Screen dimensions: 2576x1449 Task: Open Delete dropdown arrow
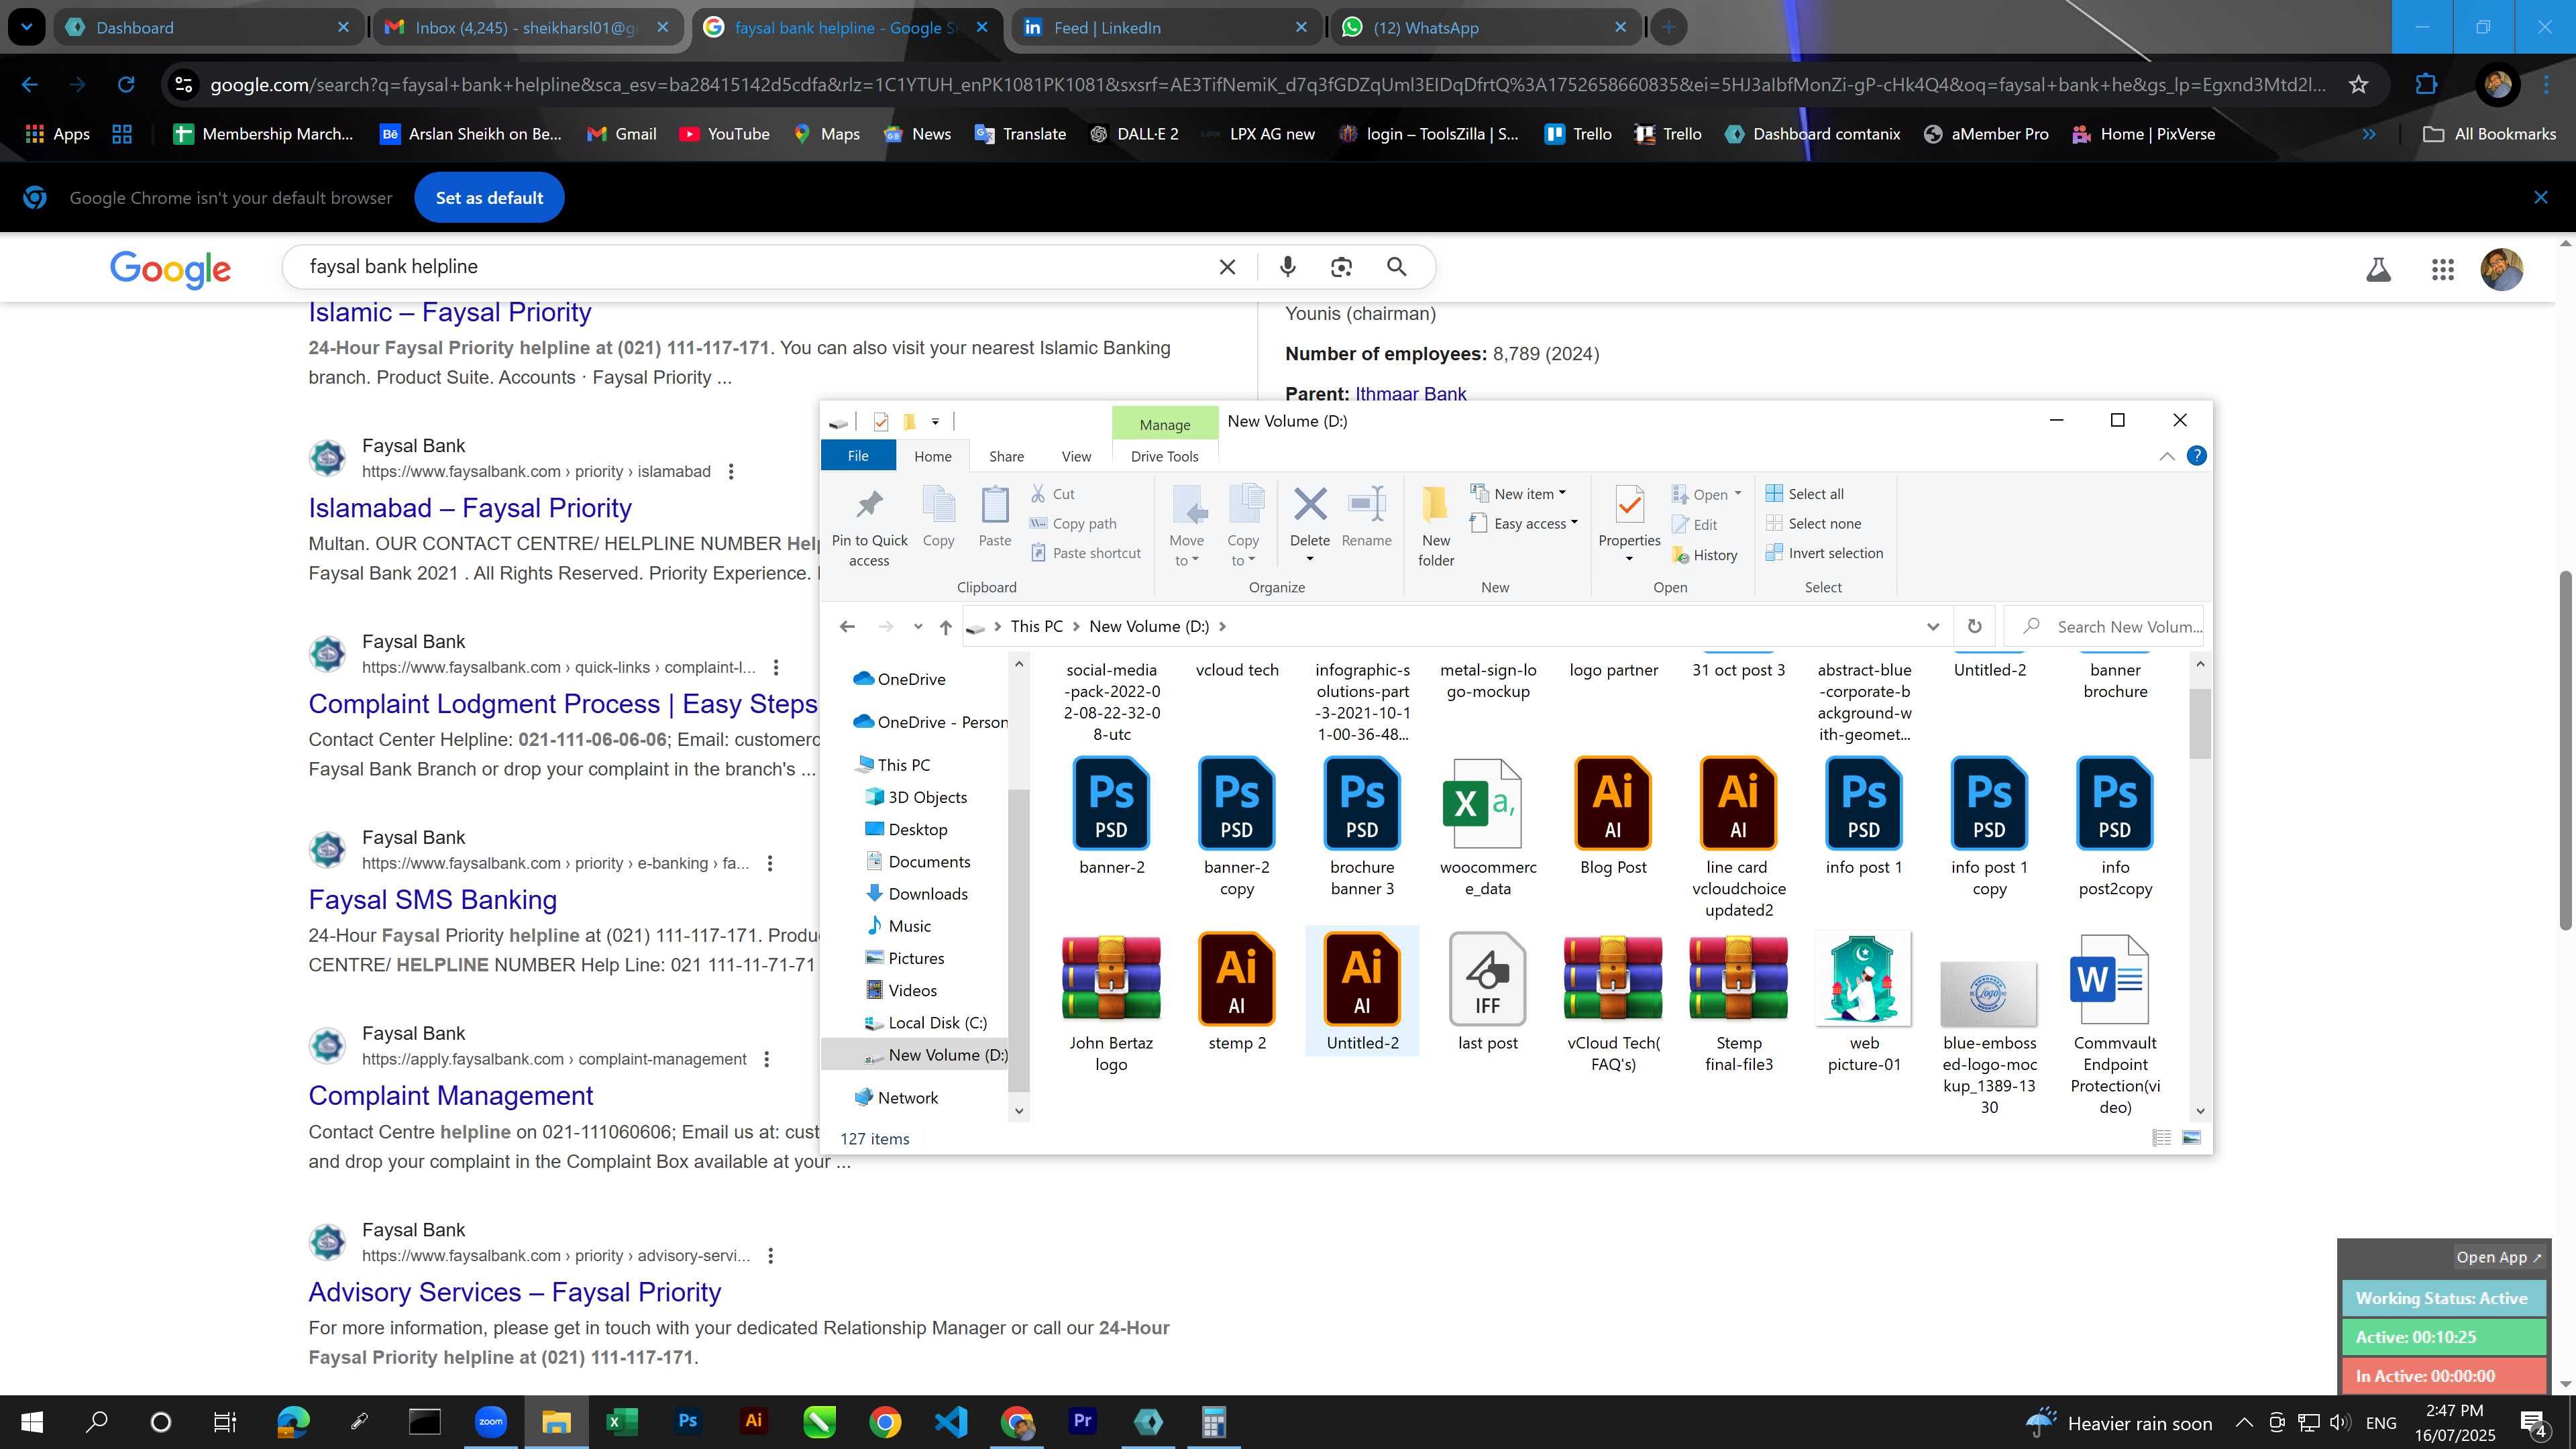click(x=1309, y=559)
